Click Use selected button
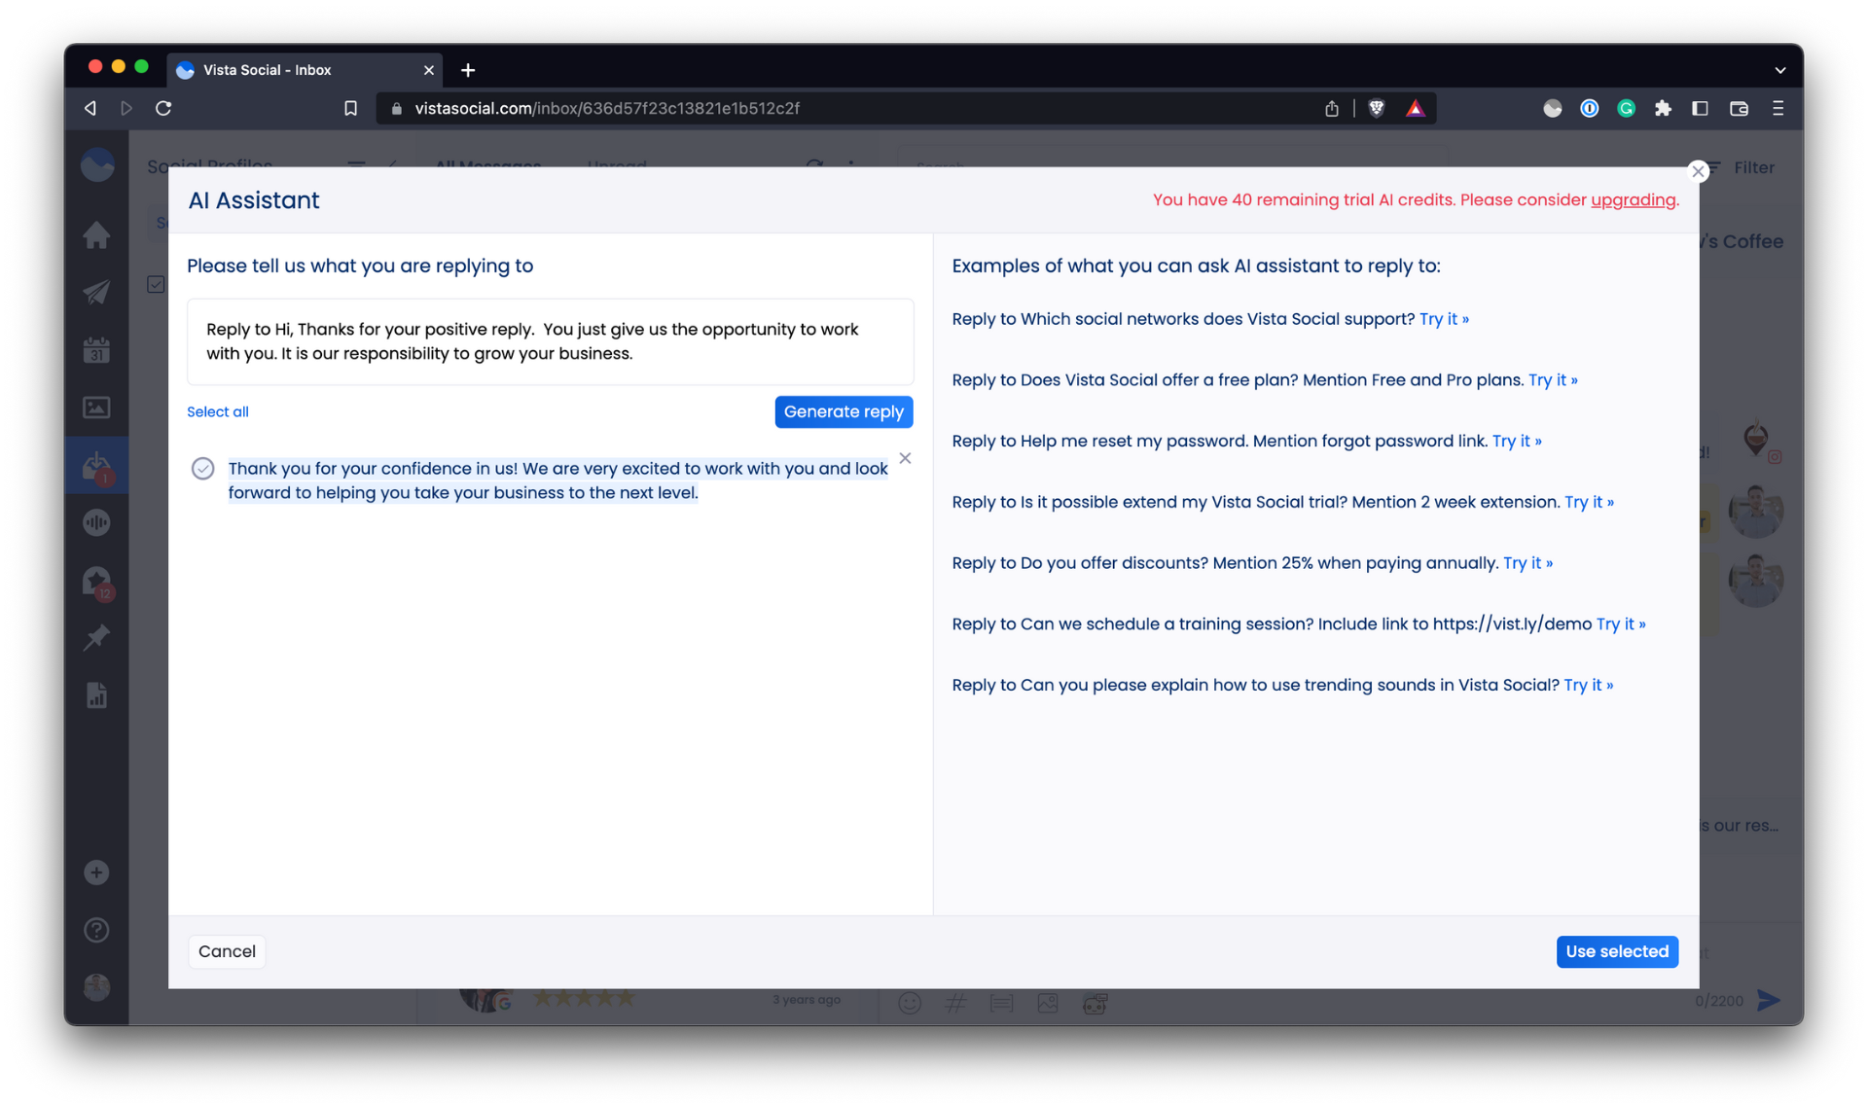1868x1103 pixels. click(1616, 951)
